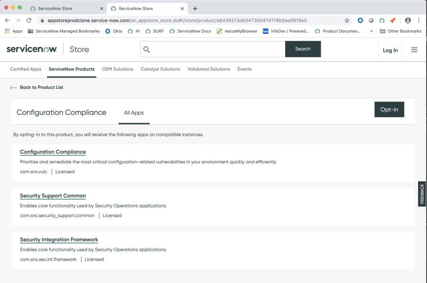Open Other Bookmarks folder
Viewport: 427px width, 283px height.
[400, 31]
